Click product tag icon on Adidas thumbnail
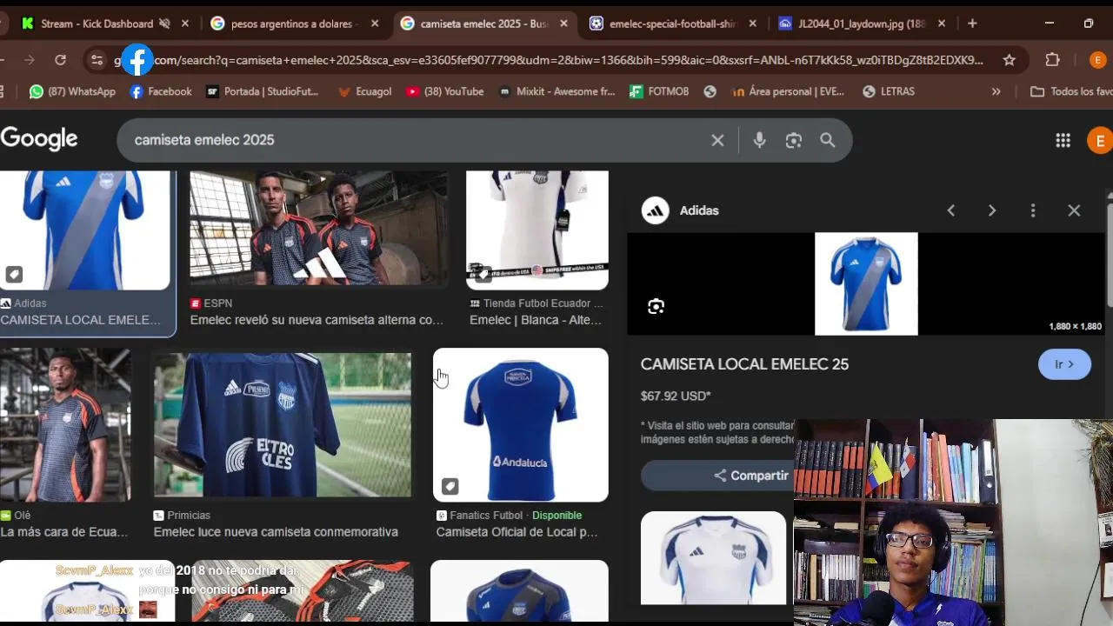Image resolution: width=1113 pixels, height=626 pixels. pyautogui.click(x=14, y=275)
